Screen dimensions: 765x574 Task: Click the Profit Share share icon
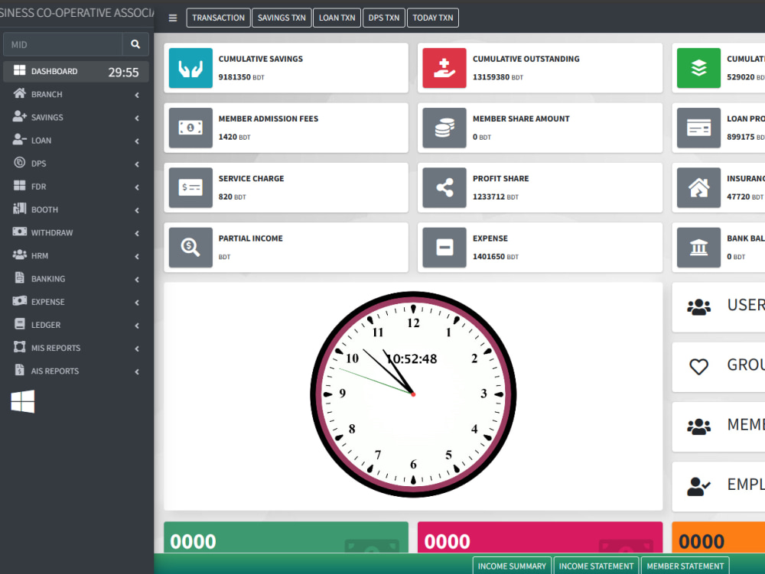[x=444, y=187]
